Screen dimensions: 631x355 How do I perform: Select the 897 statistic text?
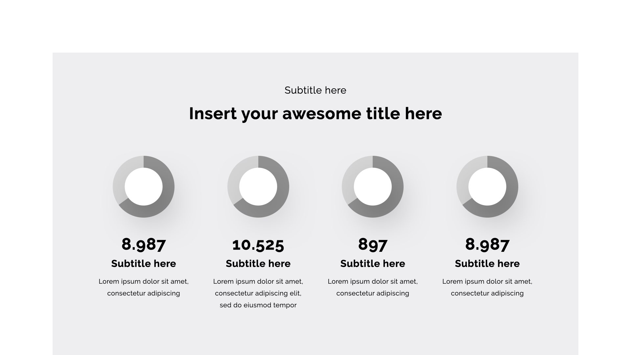tap(373, 244)
